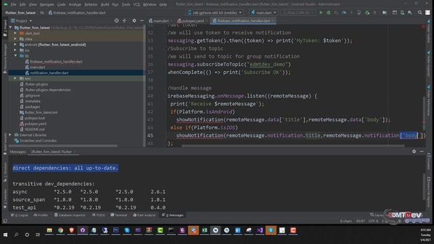Screen dimensions: 434x244
Task: Click the locate-file target icon in Project panel
Action: [117, 21]
